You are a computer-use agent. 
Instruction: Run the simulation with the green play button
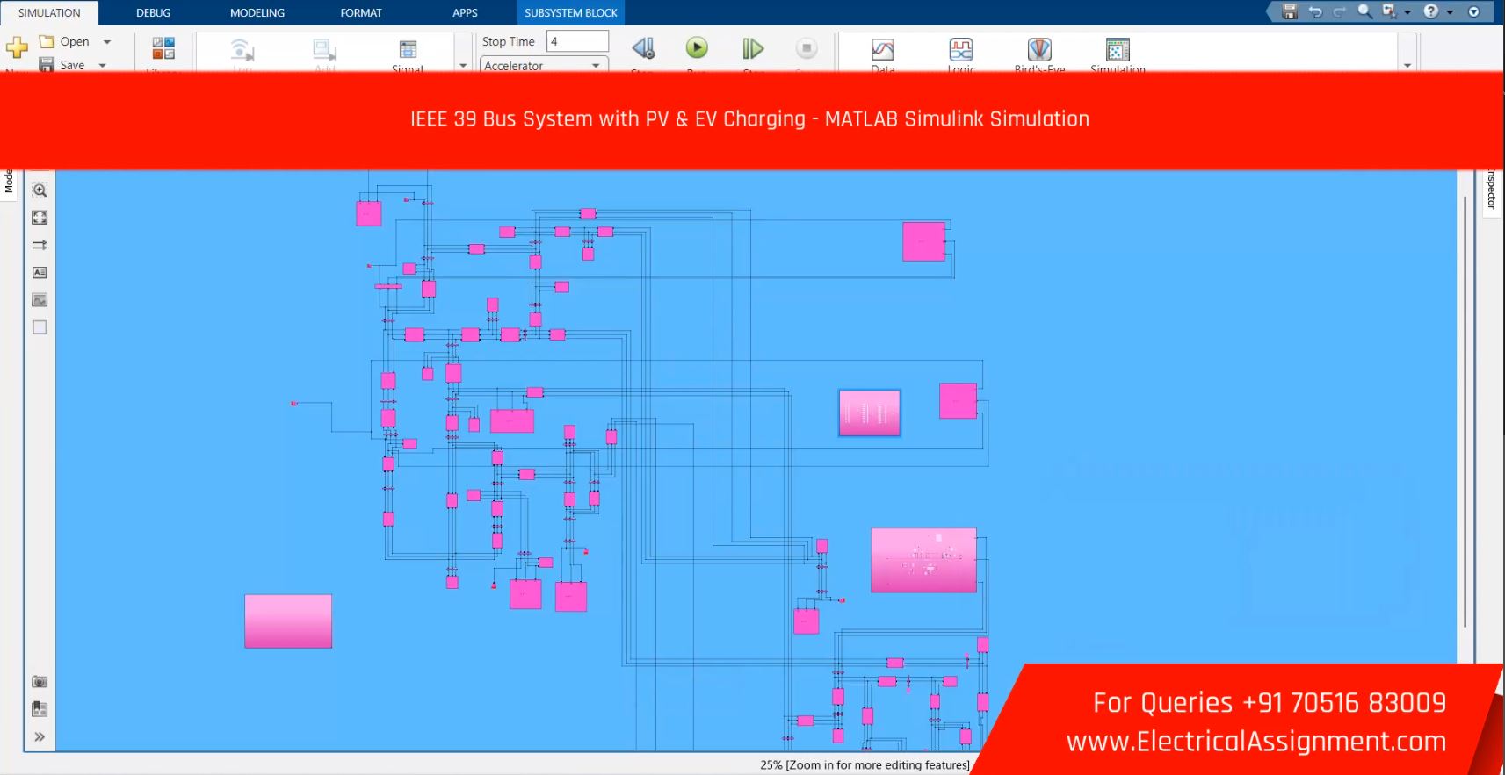point(697,47)
